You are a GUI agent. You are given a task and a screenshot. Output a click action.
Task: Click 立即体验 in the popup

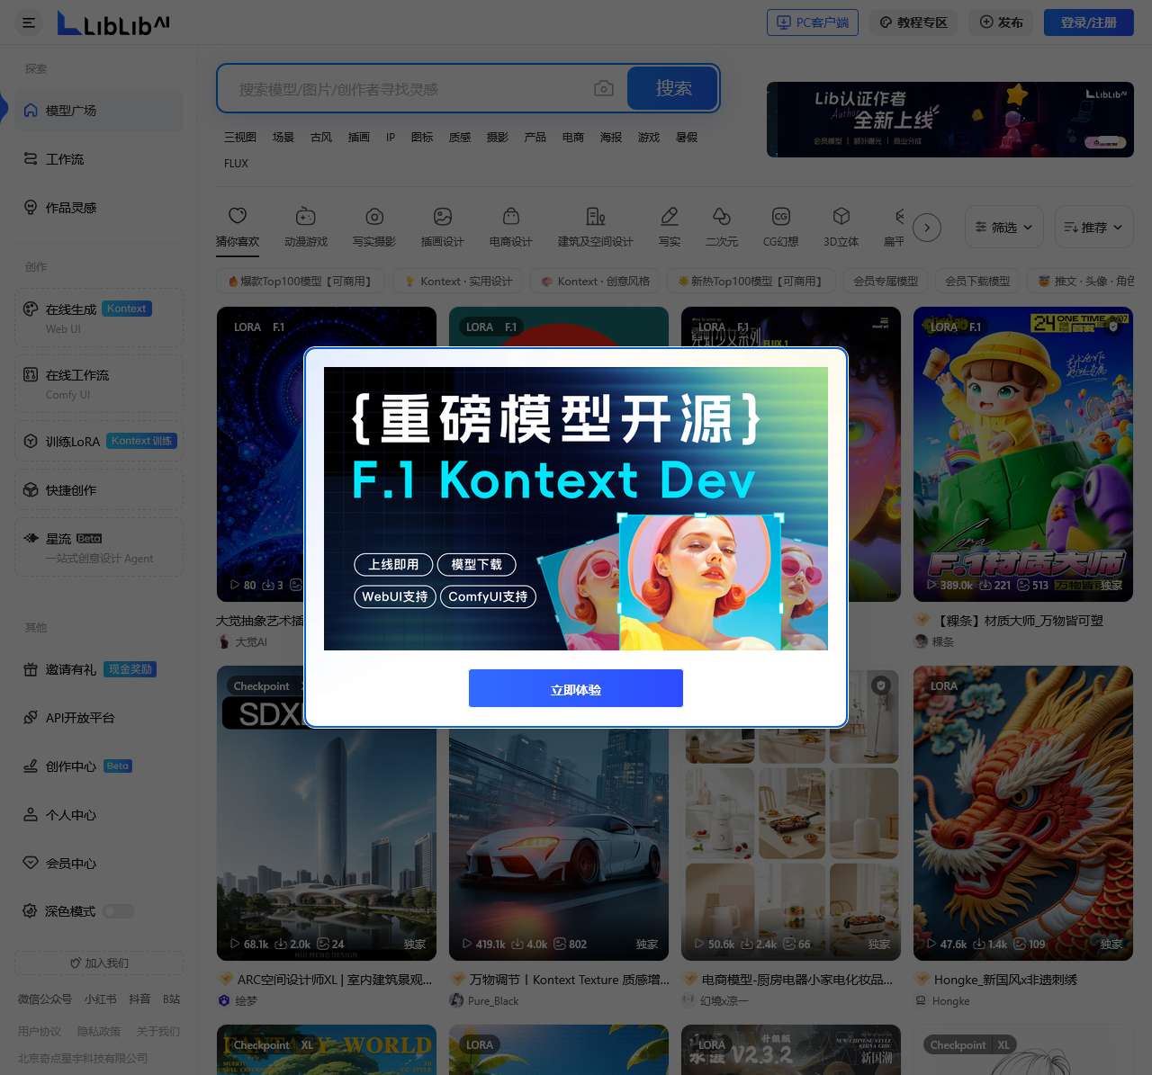576,689
